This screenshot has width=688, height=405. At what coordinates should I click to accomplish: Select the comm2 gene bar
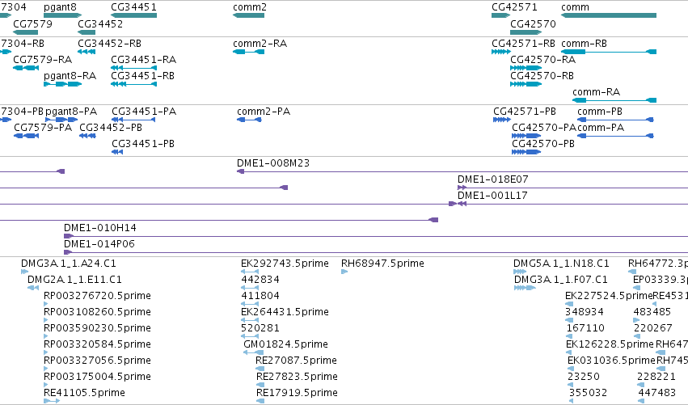tap(248, 15)
